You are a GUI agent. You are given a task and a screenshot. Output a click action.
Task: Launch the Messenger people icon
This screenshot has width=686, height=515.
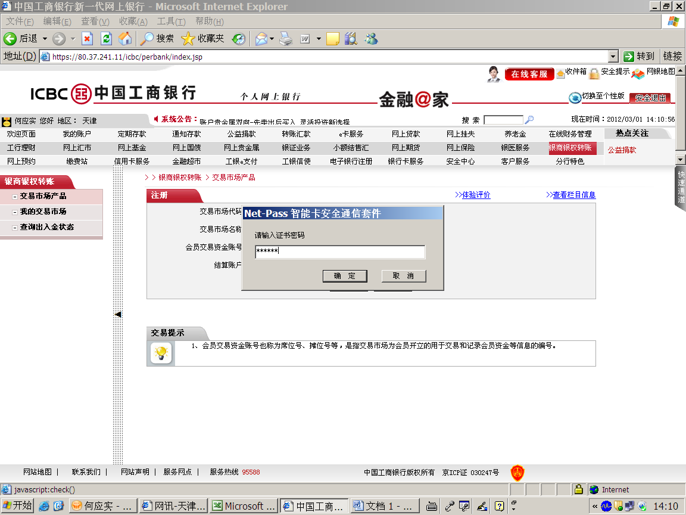[x=372, y=39]
